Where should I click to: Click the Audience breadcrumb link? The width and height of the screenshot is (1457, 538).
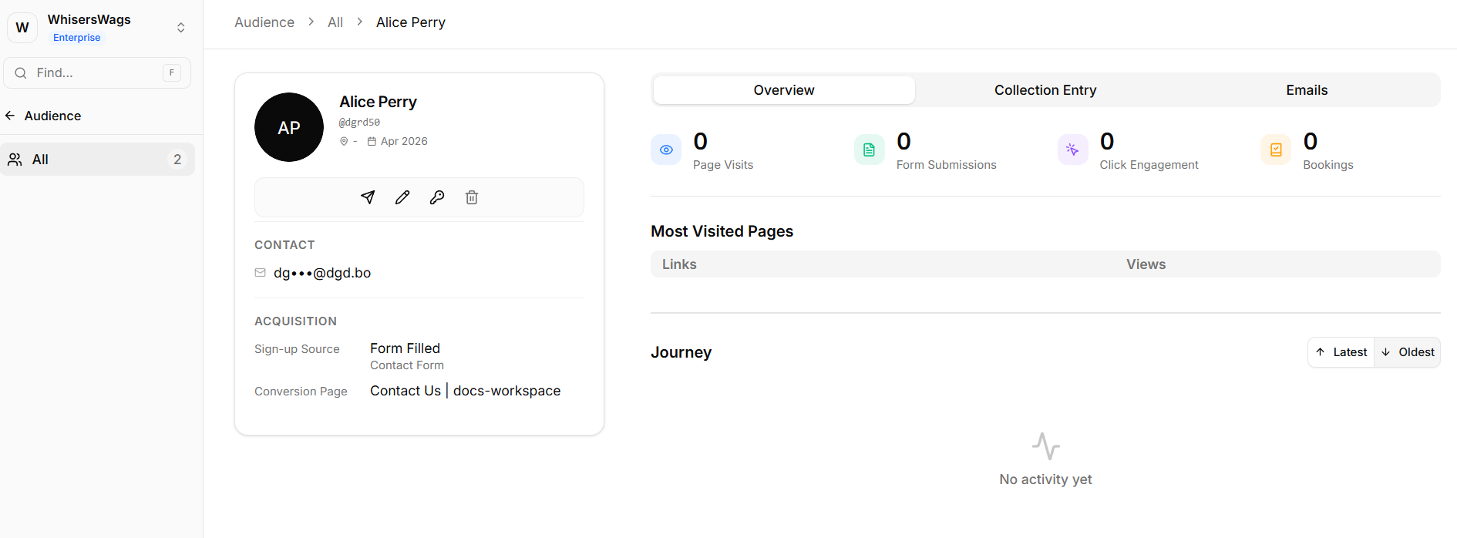[x=264, y=22]
